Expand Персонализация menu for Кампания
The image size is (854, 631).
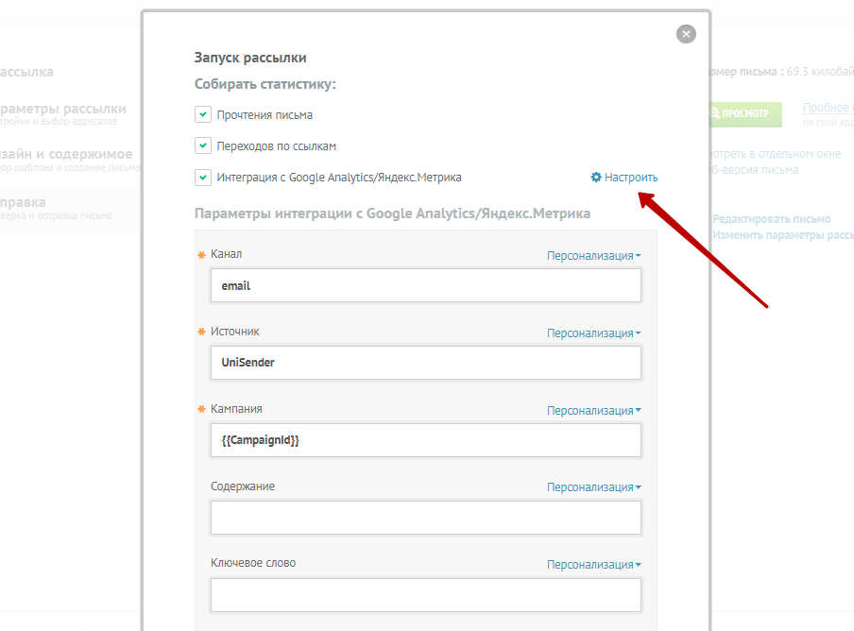[593, 411]
